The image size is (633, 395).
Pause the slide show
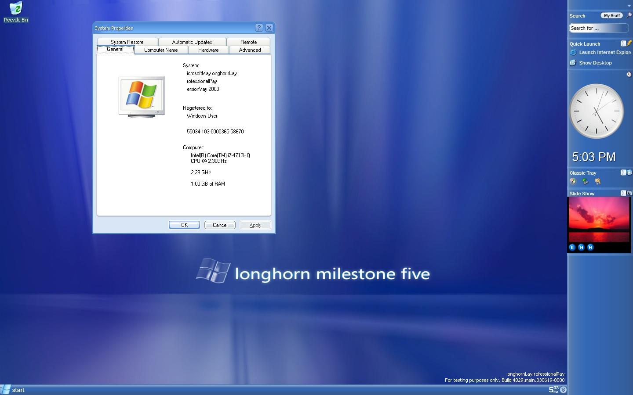(572, 248)
